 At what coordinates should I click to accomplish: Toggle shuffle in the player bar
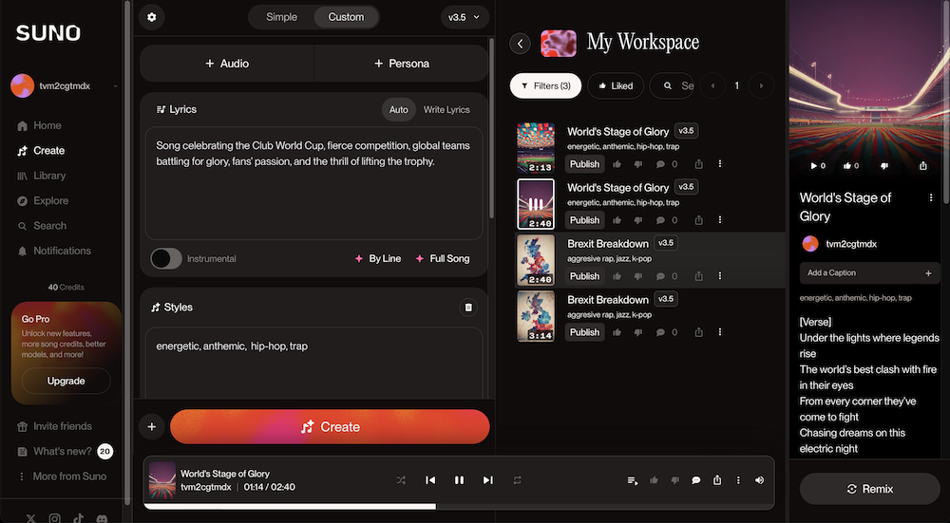(x=401, y=480)
